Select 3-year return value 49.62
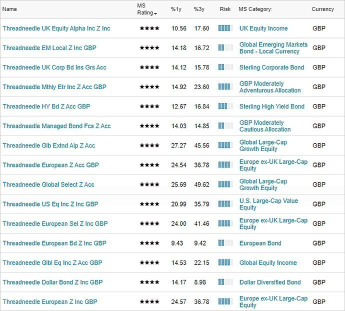This screenshot has width=345, height=311. click(201, 184)
